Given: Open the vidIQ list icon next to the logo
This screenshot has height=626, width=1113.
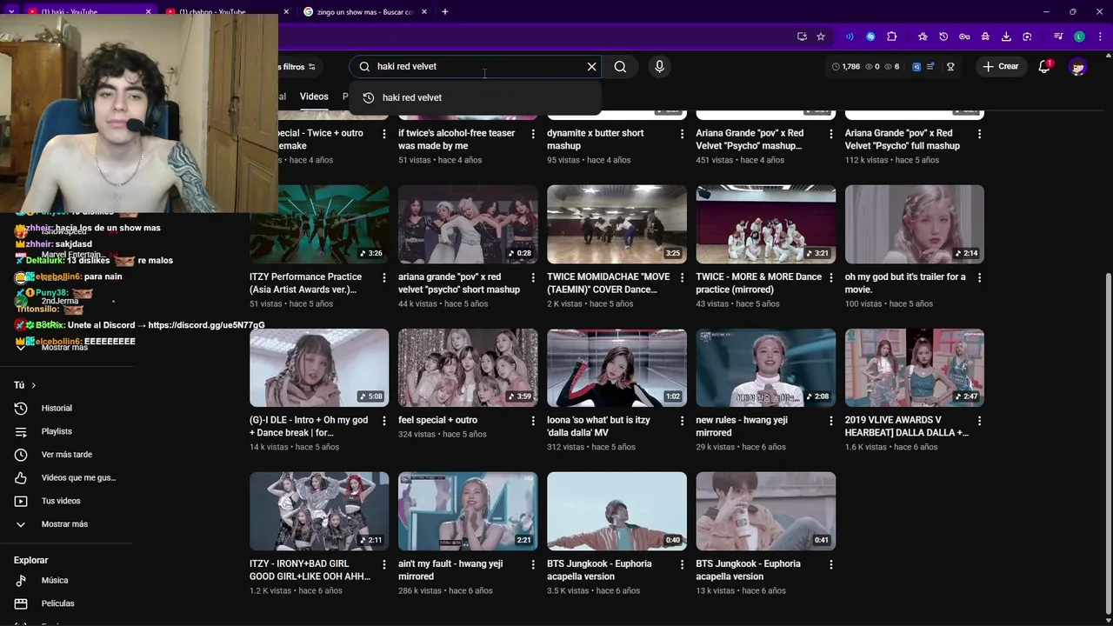Looking at the screenshot, I should 930,66.
